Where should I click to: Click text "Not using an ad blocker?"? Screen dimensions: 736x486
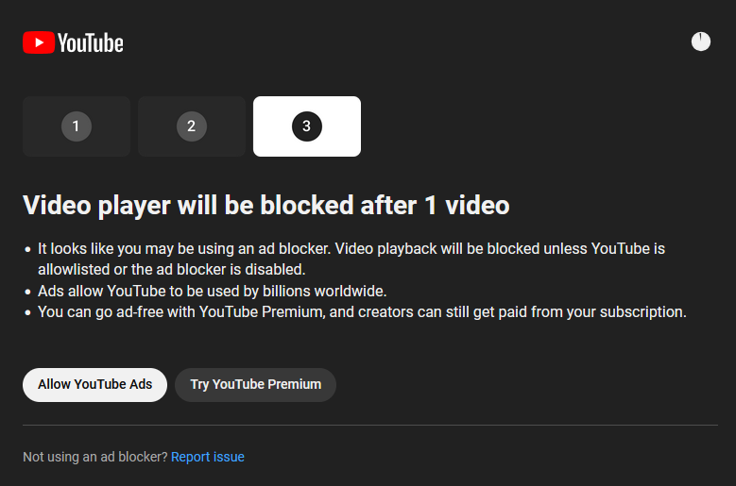(95, 457)
